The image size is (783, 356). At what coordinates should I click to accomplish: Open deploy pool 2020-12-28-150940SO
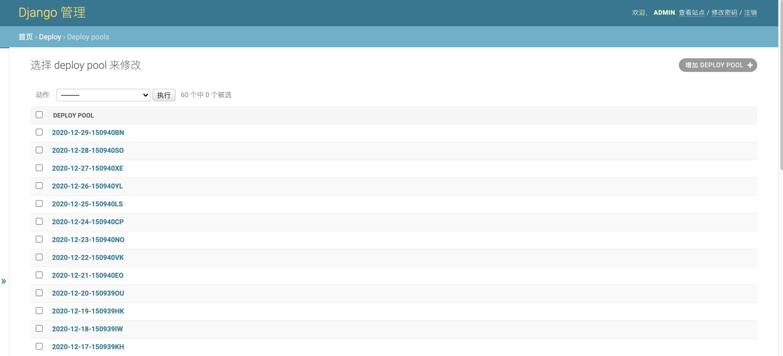88,150
